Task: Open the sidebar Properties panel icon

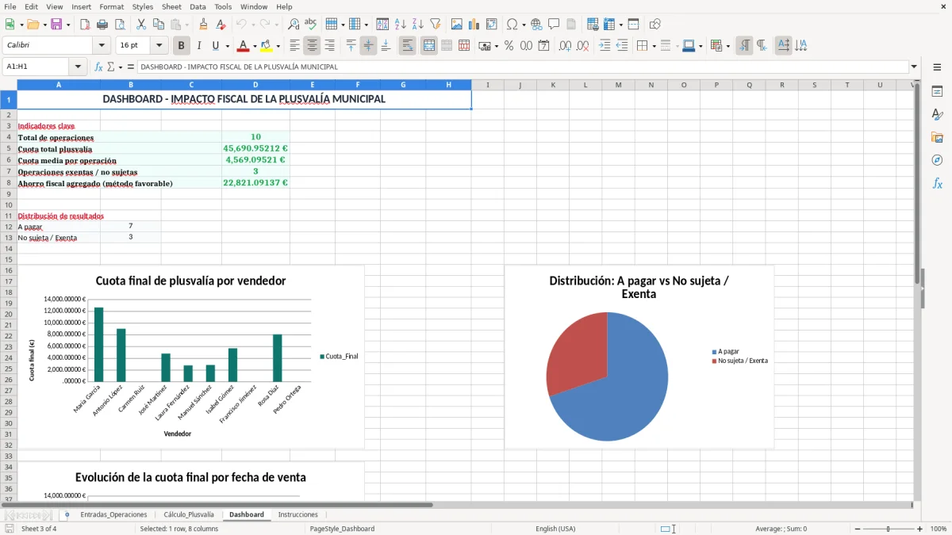Action: pos(937,92)
